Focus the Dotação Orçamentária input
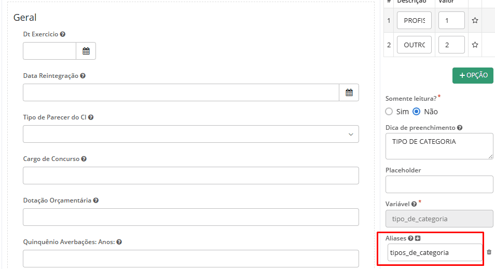Image resolution: width=495 pixels, height=269 pixels. coord(191,217)
